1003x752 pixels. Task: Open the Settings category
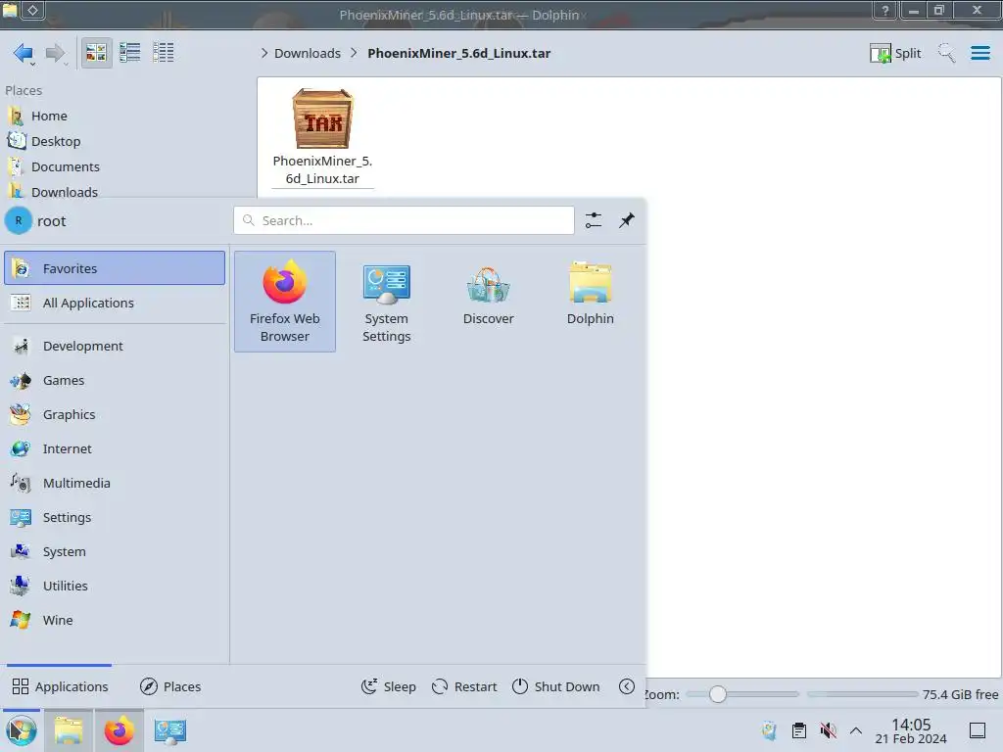click(x=115, y=517)
